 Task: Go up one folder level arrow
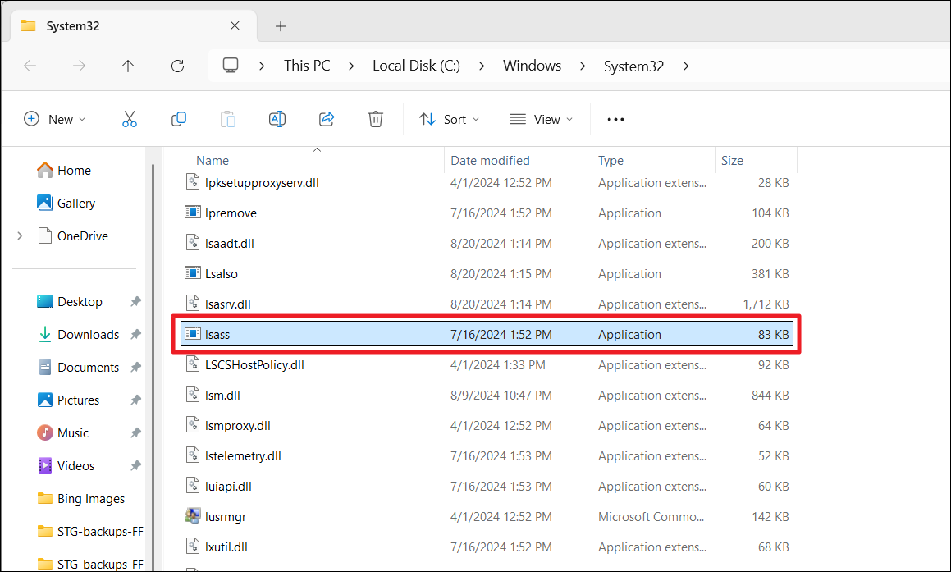pos(128,66)
